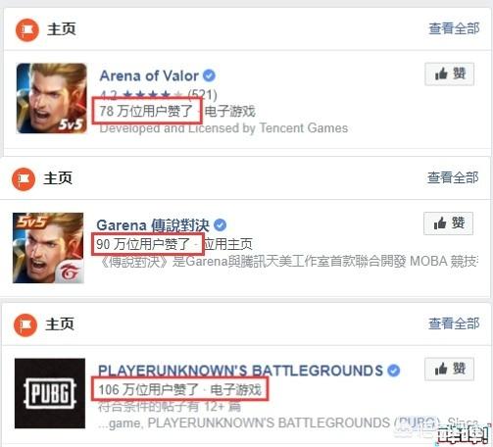Click the orange flag icon above PUBG

[25, 325]
